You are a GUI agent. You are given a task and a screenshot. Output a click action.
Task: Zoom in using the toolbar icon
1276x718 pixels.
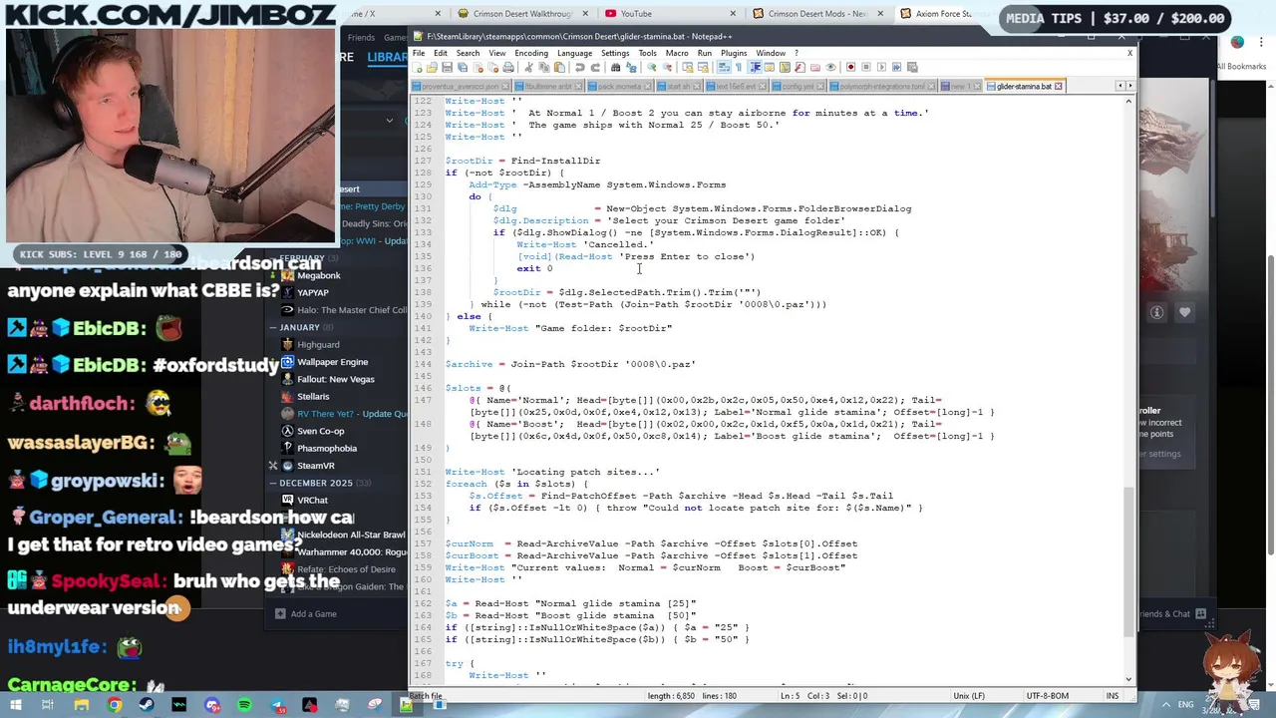[x=651, y=67]
